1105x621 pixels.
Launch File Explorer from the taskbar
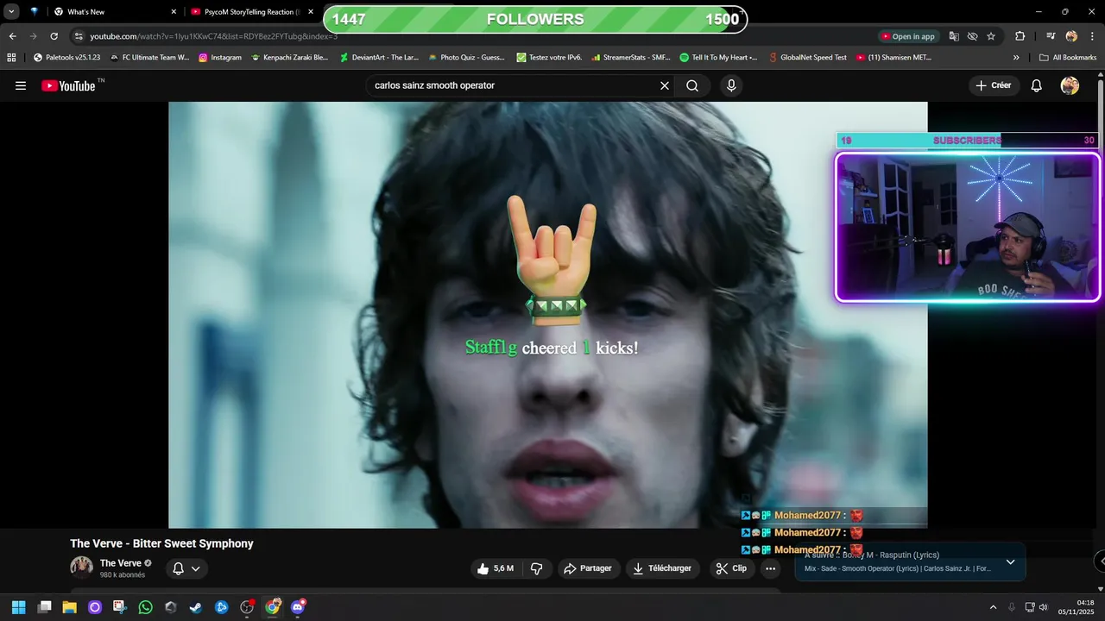click(x=70, y=607)
